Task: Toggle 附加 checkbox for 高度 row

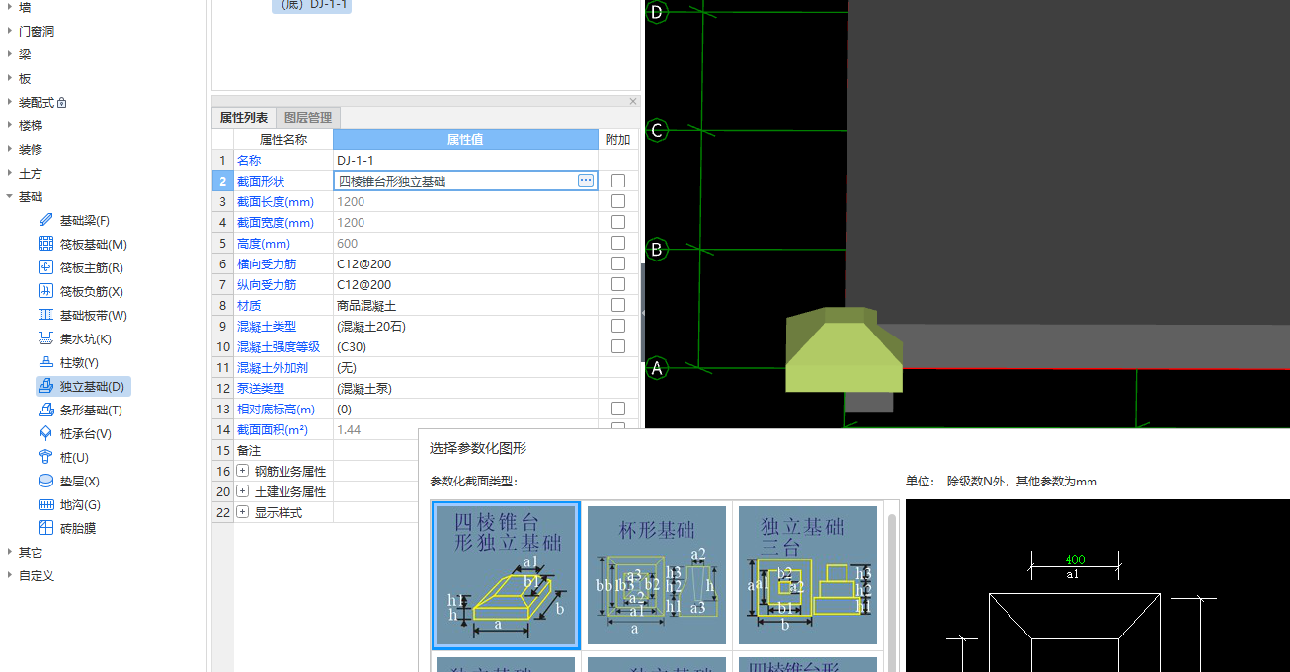Action: tap(618, 243)
